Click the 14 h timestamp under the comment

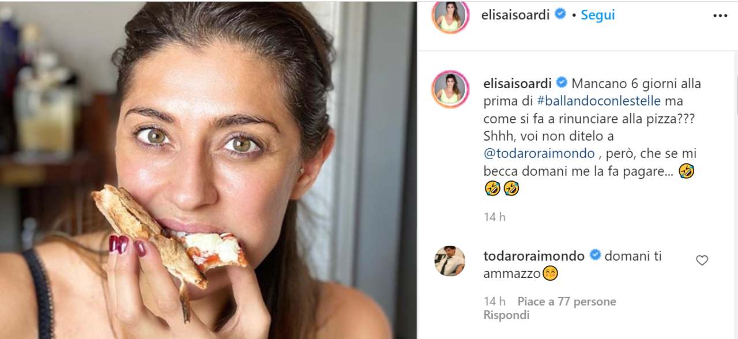coord(494,302)
